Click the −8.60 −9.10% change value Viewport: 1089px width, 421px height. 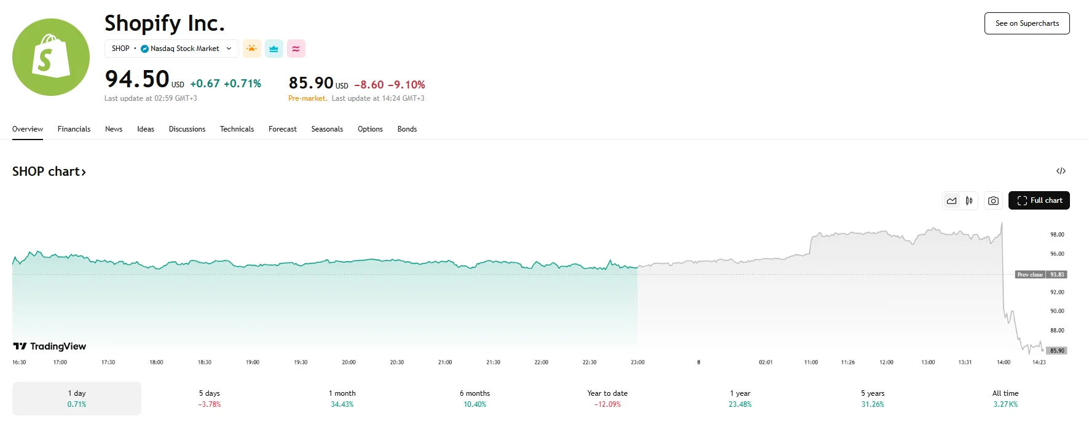pos(390,85)
